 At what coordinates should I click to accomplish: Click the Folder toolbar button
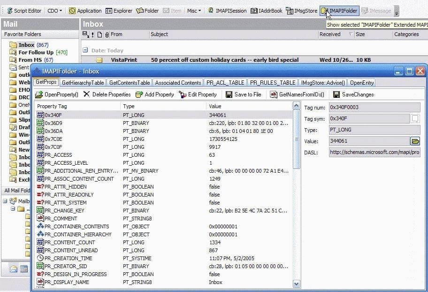point(147,11)
